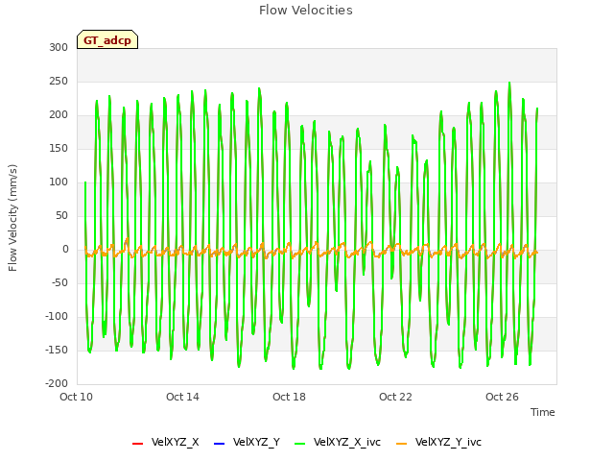Click the -100 y-axis tick label
The height and width of the screenshot is (461, 614).
[57, 316]
